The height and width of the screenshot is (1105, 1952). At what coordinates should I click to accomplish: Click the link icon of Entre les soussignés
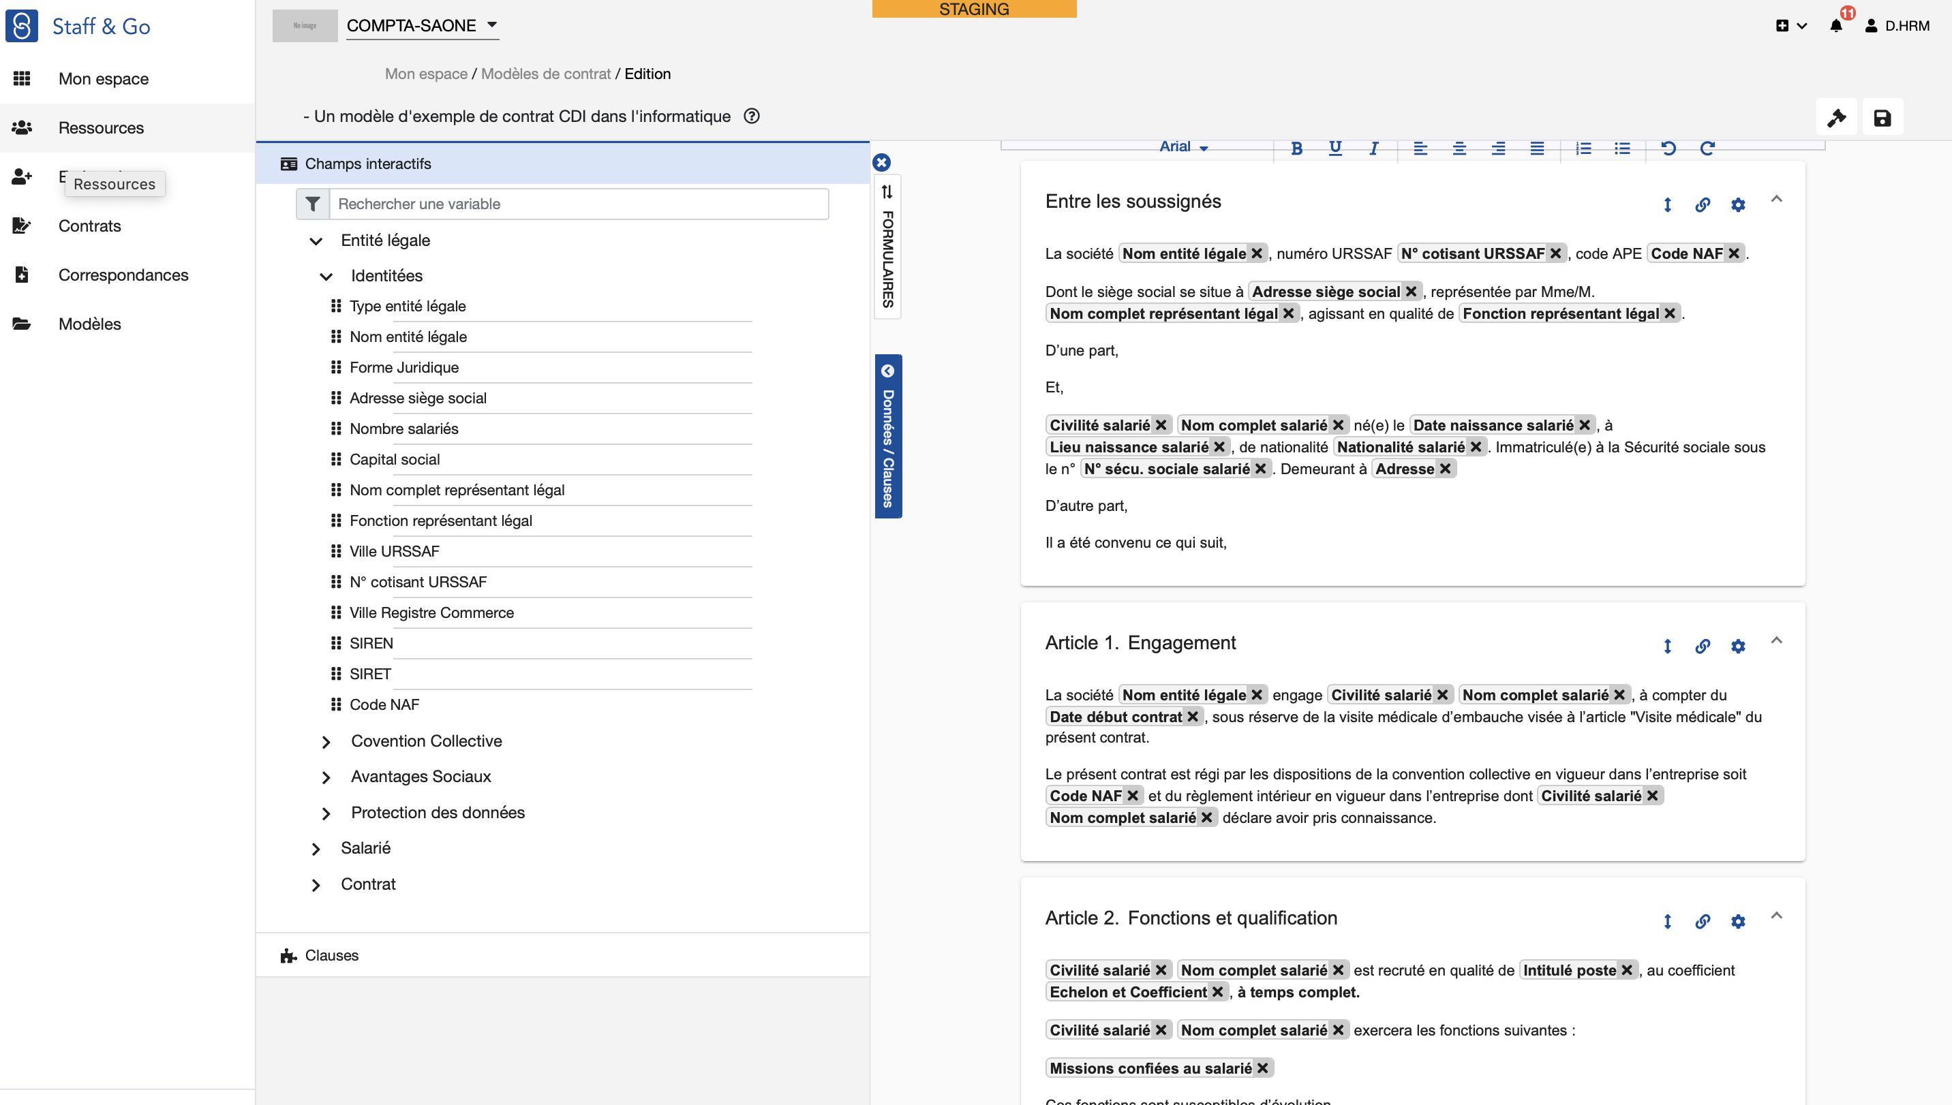point(1703,205)
